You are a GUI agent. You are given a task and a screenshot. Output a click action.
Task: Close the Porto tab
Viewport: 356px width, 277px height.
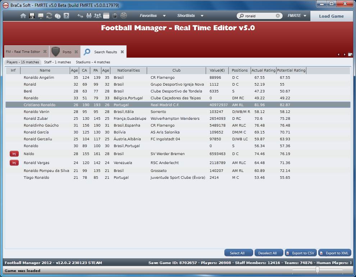click(76, 52)
